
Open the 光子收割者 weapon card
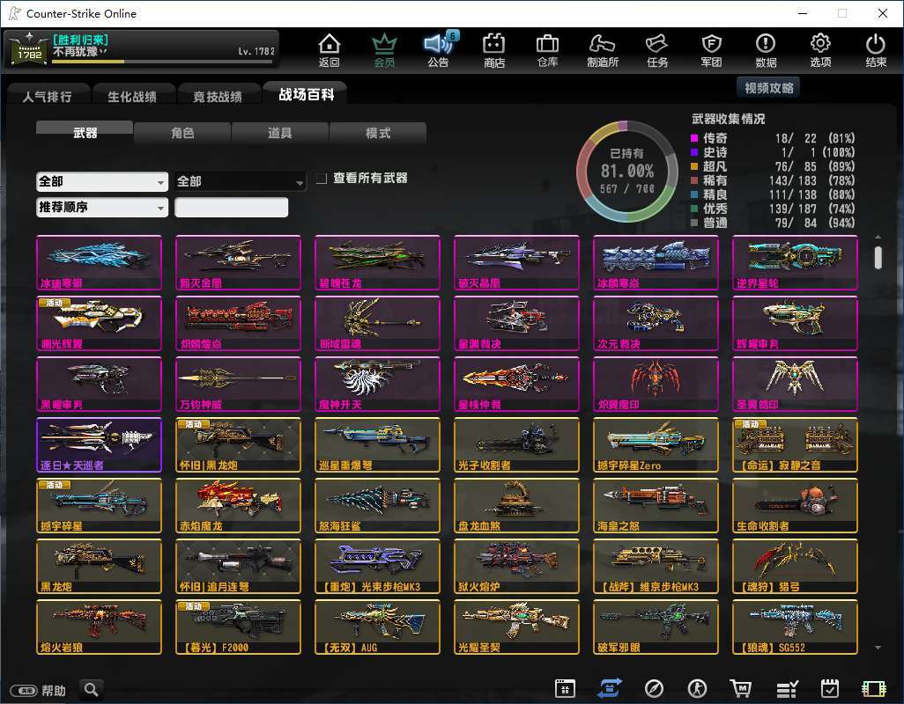516,445
